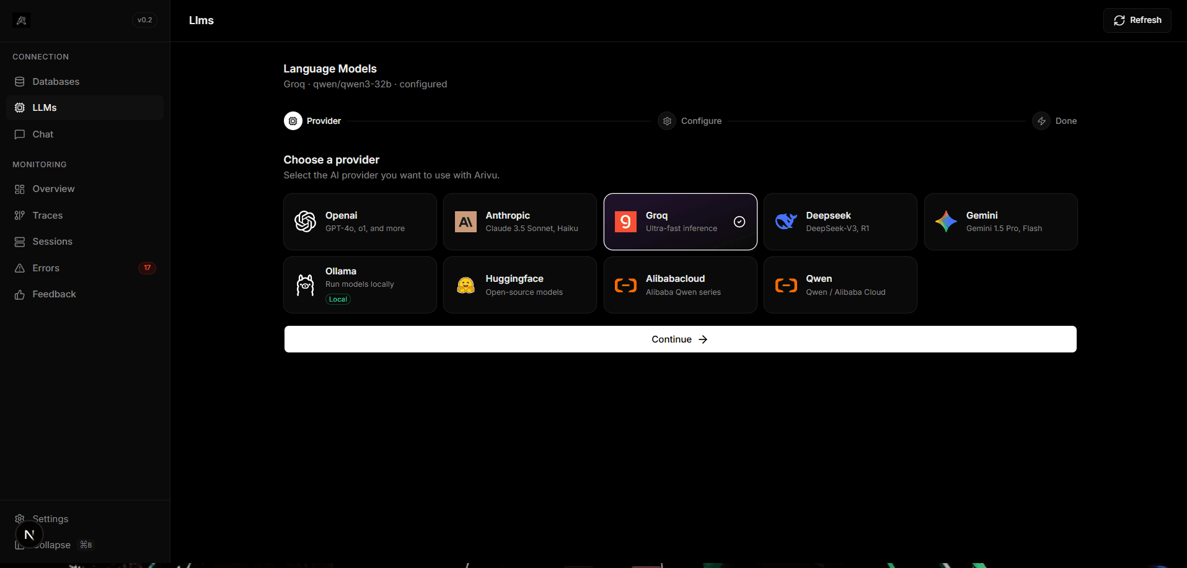
Task: Click the Continue button
Action: pyautogui.click(x=681, y=339)
